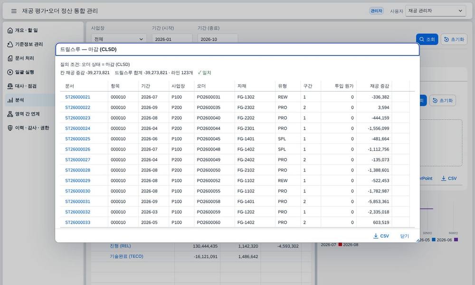The height and width of the screenshot is (285, 475).
Task: Click the 조회 search button
Action: [427, 39]
